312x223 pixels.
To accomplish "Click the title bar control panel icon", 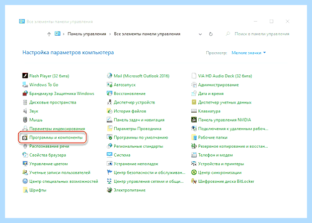I will click(x=22, y=21).
